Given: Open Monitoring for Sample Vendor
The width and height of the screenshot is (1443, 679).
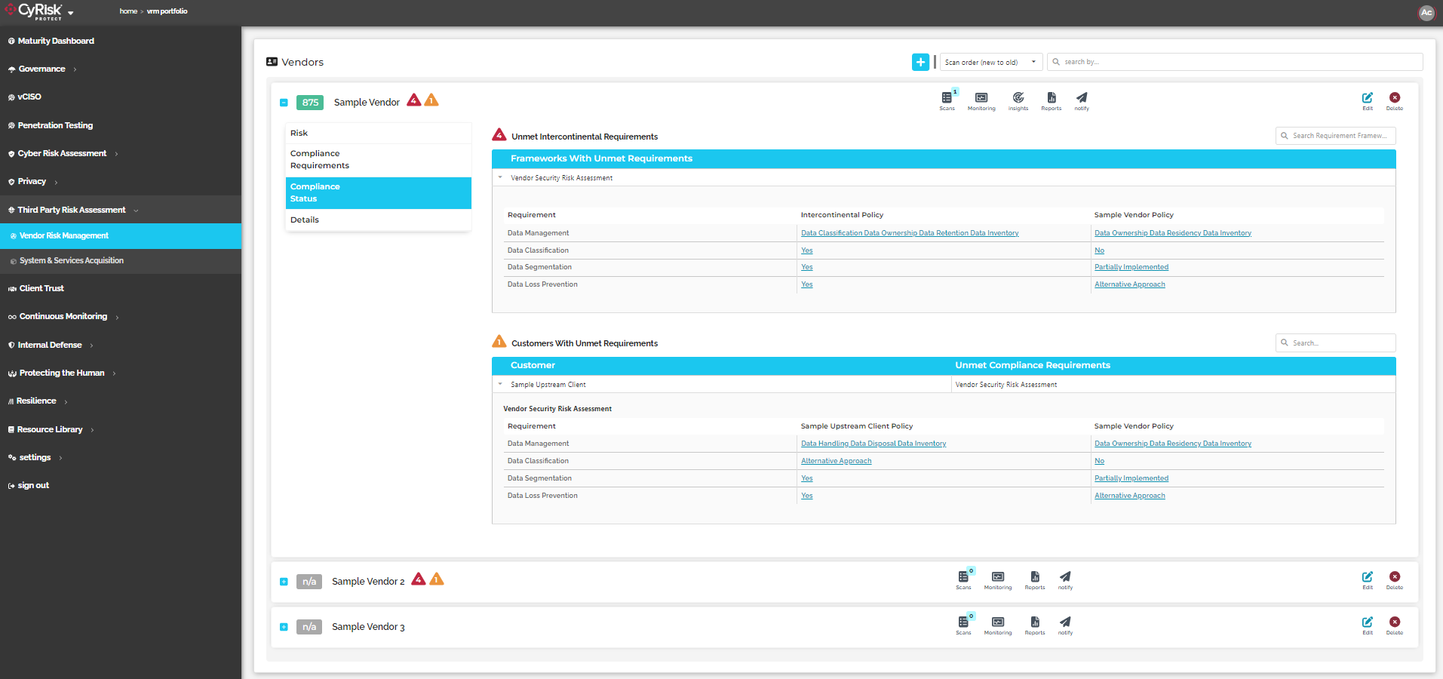Looking at the screenshot, I should 981,100.
